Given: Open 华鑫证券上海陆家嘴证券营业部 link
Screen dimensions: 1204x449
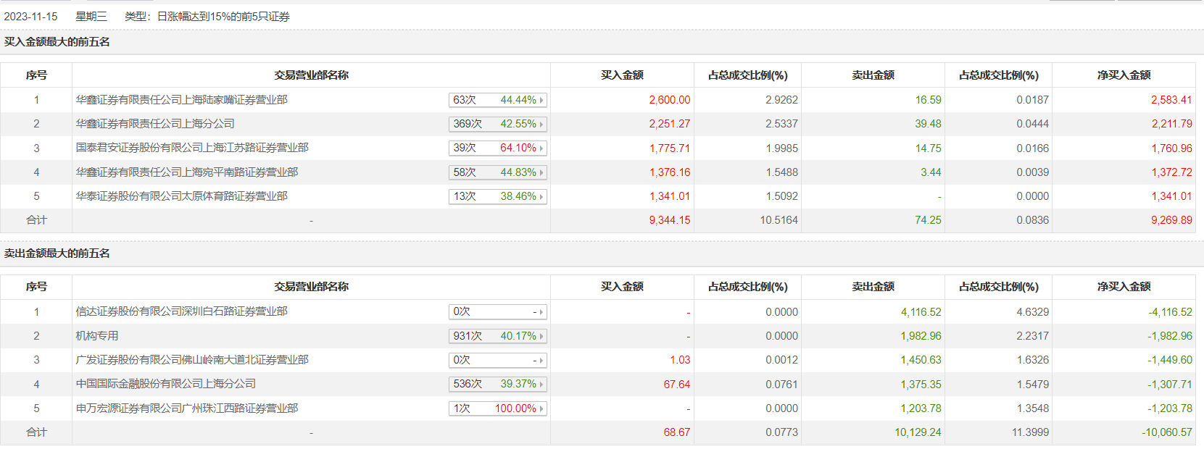Looking at the screenshot, I should click(181, 100).
